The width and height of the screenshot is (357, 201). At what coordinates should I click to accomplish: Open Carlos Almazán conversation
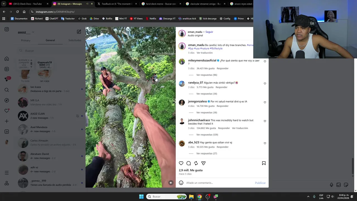point(50,143)
